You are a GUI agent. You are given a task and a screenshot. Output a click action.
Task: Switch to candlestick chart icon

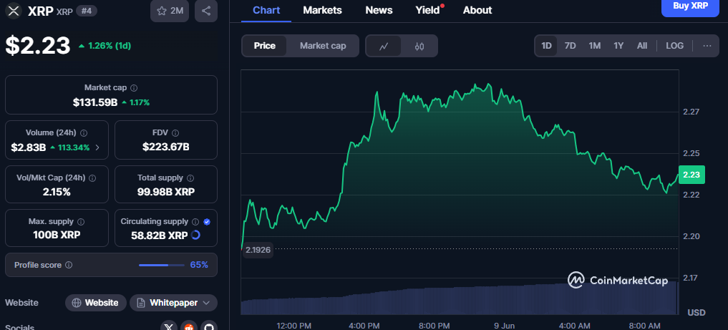pyautogui.click(x=419, y=46)
